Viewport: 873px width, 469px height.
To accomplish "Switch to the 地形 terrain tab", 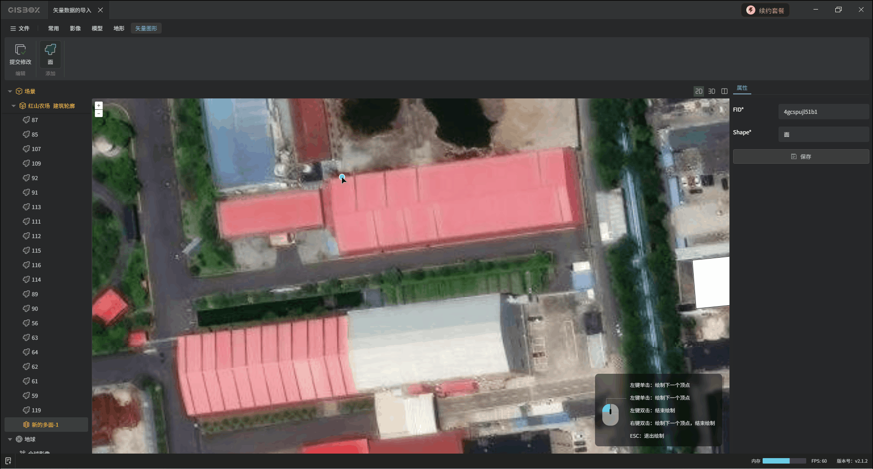I will click(119, 29).
